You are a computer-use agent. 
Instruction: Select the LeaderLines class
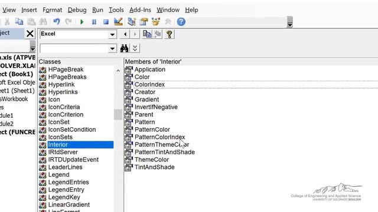click(x=65, y=167)
